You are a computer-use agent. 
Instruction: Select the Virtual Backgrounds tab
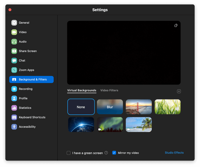click(x=82, y=90)
